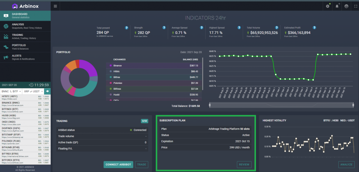Open the XRP / USDT pair dropdown
Viewport: 359px width, 172px height.
pos(33,91)
